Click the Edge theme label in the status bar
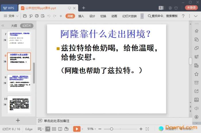Screen dimensions: 201x133 pyautogui.click(x=29, y=129)
